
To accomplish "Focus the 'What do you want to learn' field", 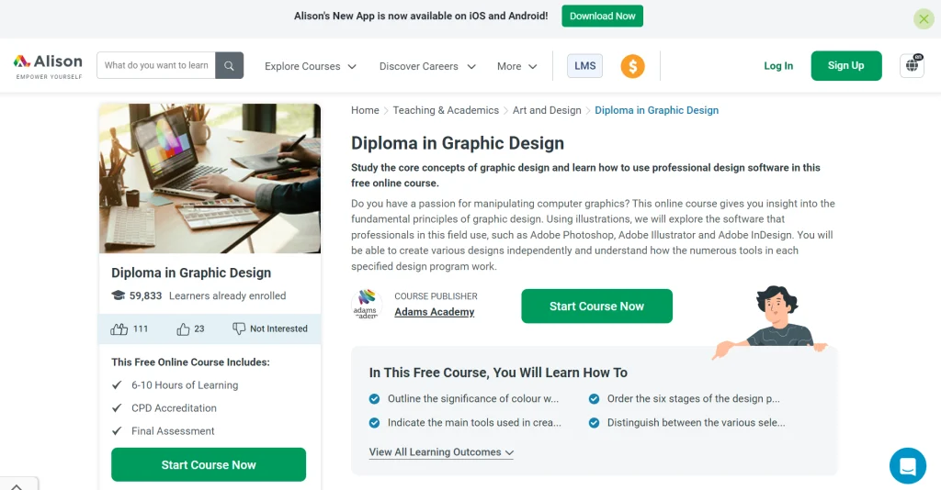I will click(156, 66).
